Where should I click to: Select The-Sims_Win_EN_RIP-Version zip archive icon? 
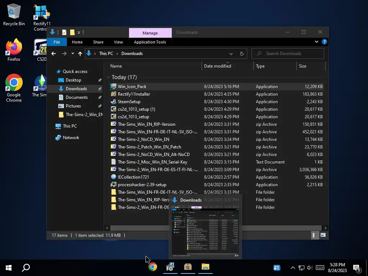[114, 124]
